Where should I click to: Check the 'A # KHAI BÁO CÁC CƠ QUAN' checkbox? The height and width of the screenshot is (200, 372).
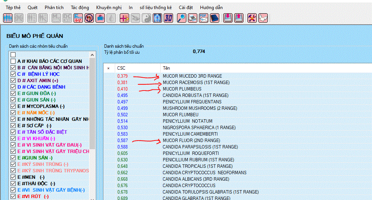coord(13,61)
